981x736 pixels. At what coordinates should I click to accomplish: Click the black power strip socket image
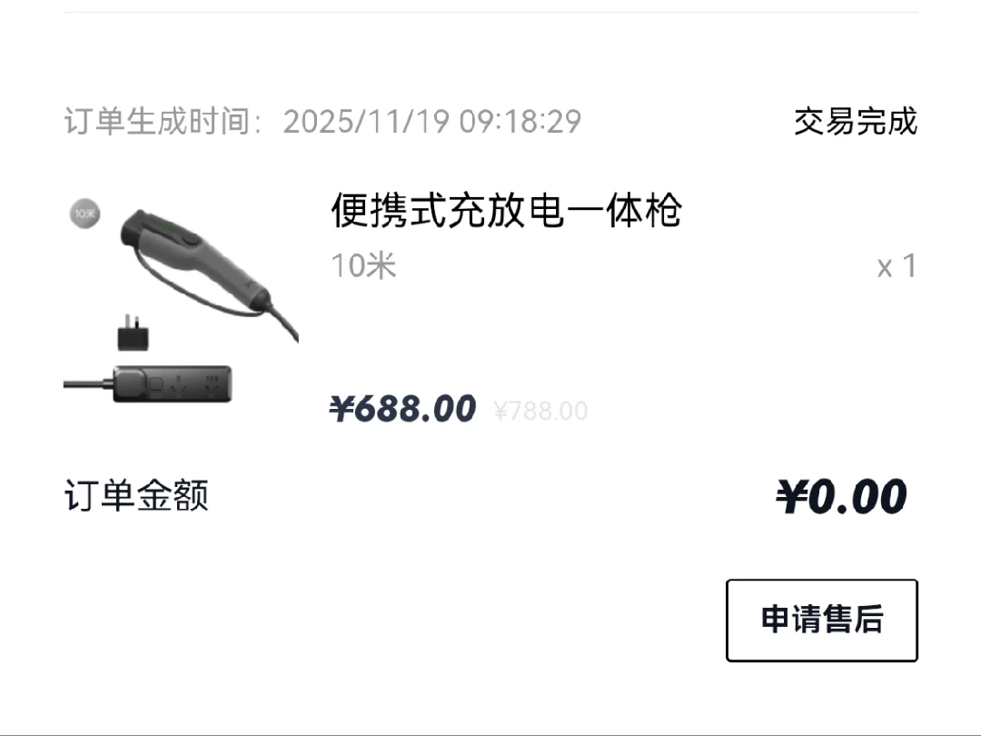[172, 383]
